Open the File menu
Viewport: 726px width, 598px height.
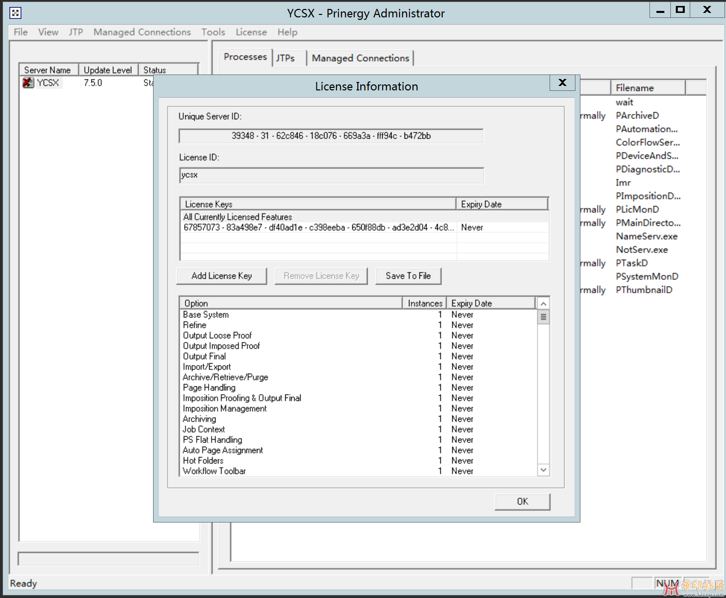pyautogui.click(x=21, y=32)
